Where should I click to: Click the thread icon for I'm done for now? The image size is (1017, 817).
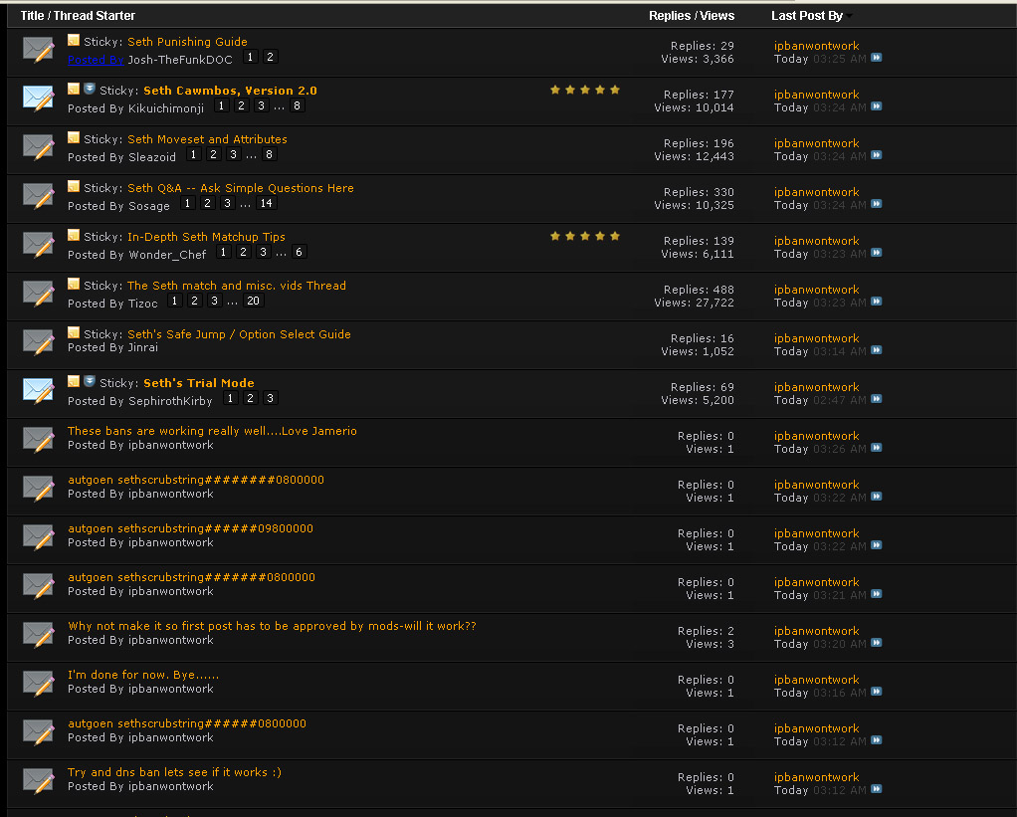tap(38, 683)
